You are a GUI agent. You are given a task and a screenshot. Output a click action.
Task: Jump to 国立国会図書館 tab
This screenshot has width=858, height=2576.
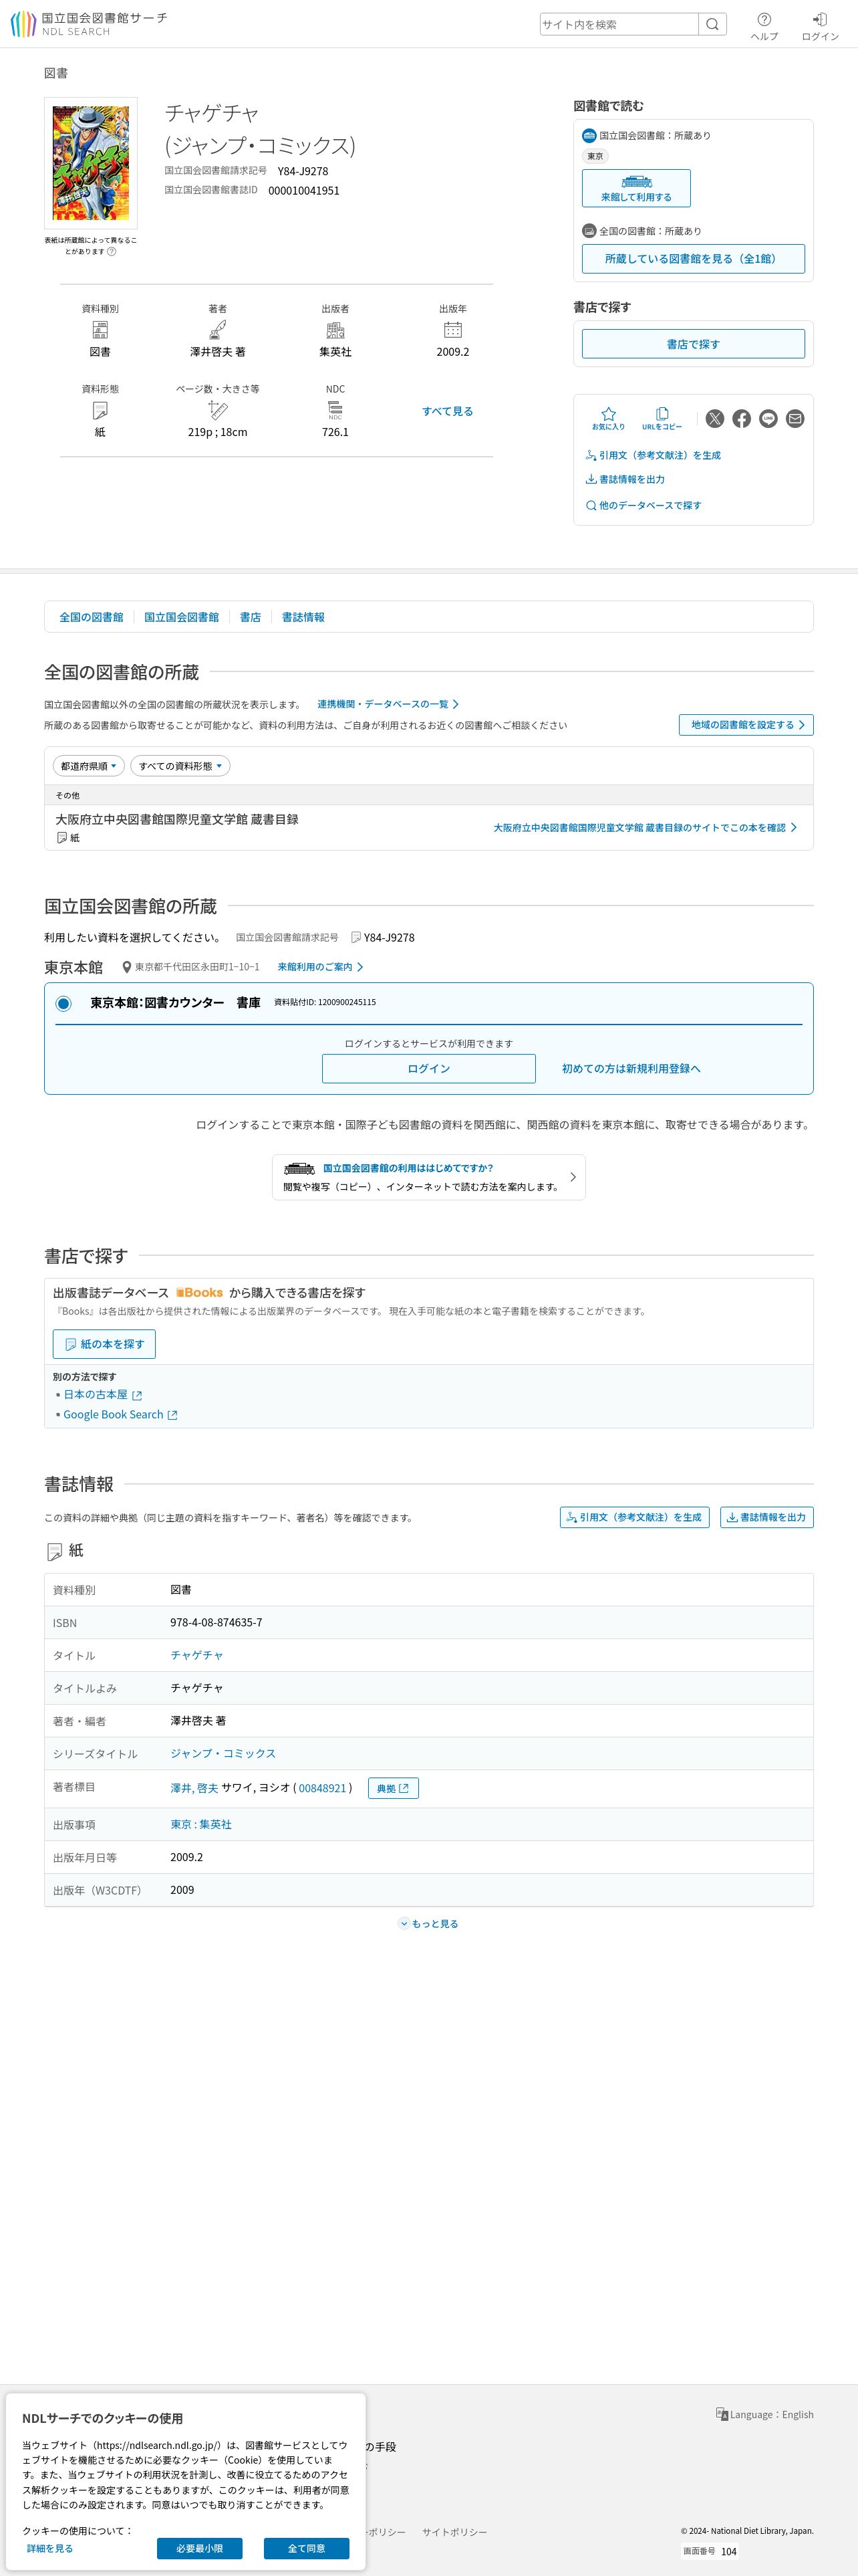click(181, 617)
